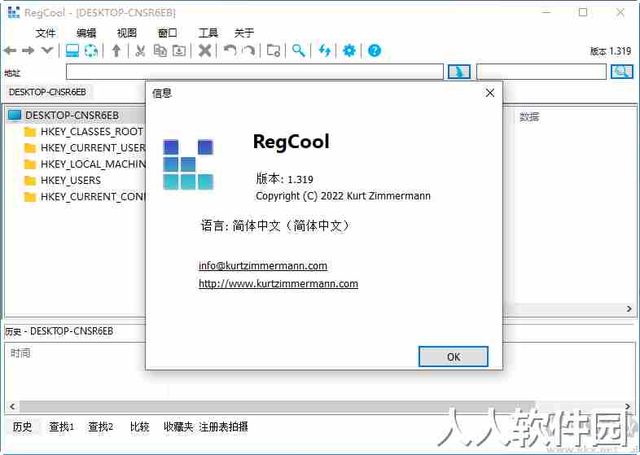640x455 pixels.
Task: Click the 语言: 简体中文 line
Action: click(276, 225)
